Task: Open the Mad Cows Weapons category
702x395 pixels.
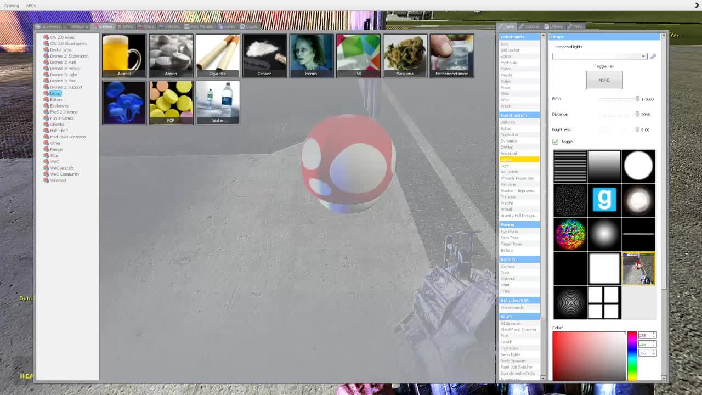Action: [x=67, y=137]
